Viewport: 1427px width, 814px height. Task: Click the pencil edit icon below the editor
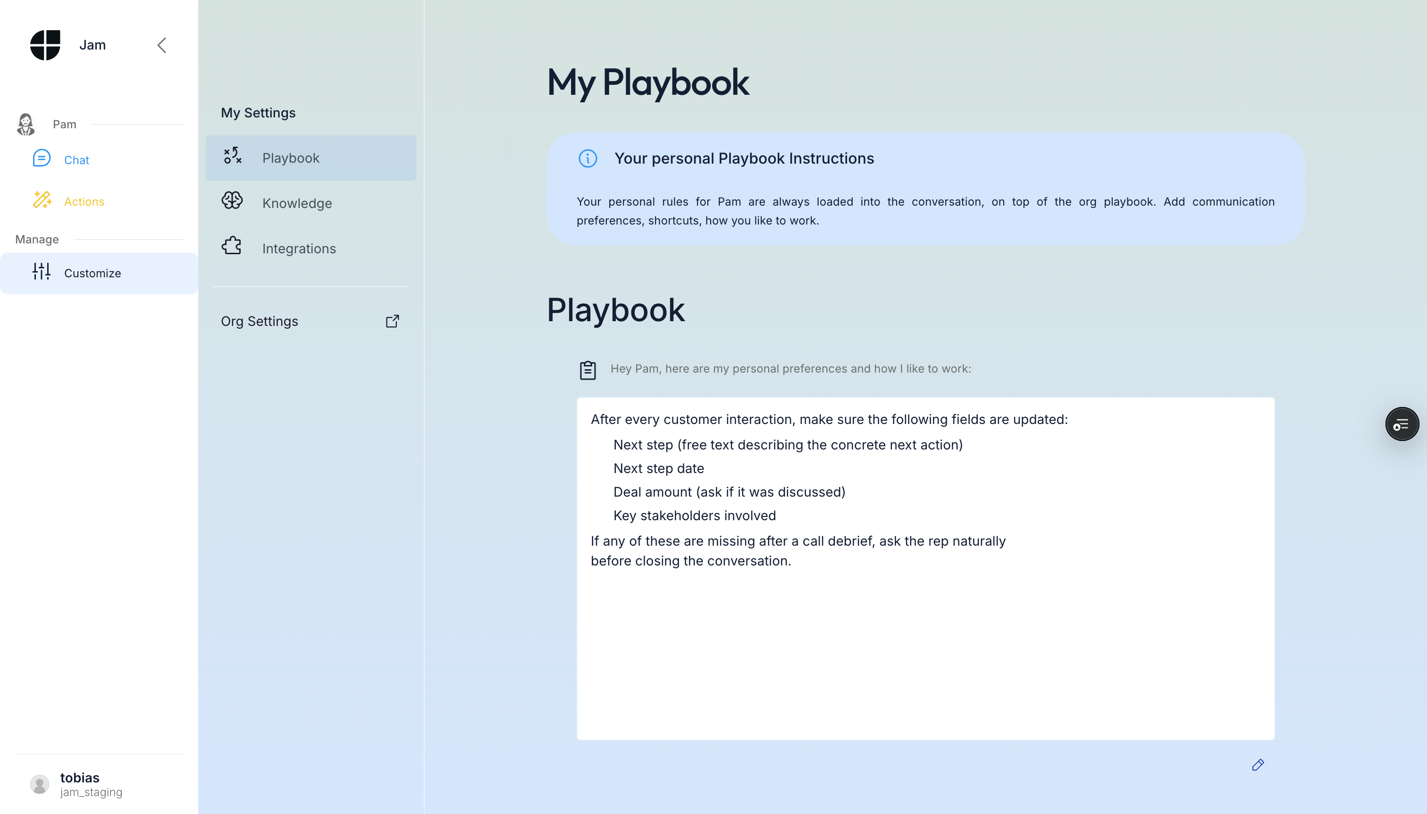(x=1258, y=765)
